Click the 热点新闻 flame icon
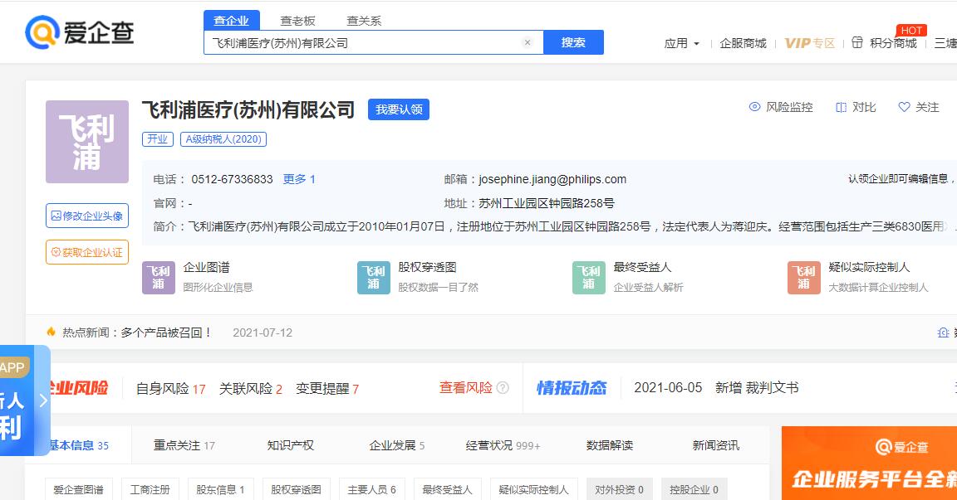The width and height of the screenshot is (957, 500). tap(51, 332)
